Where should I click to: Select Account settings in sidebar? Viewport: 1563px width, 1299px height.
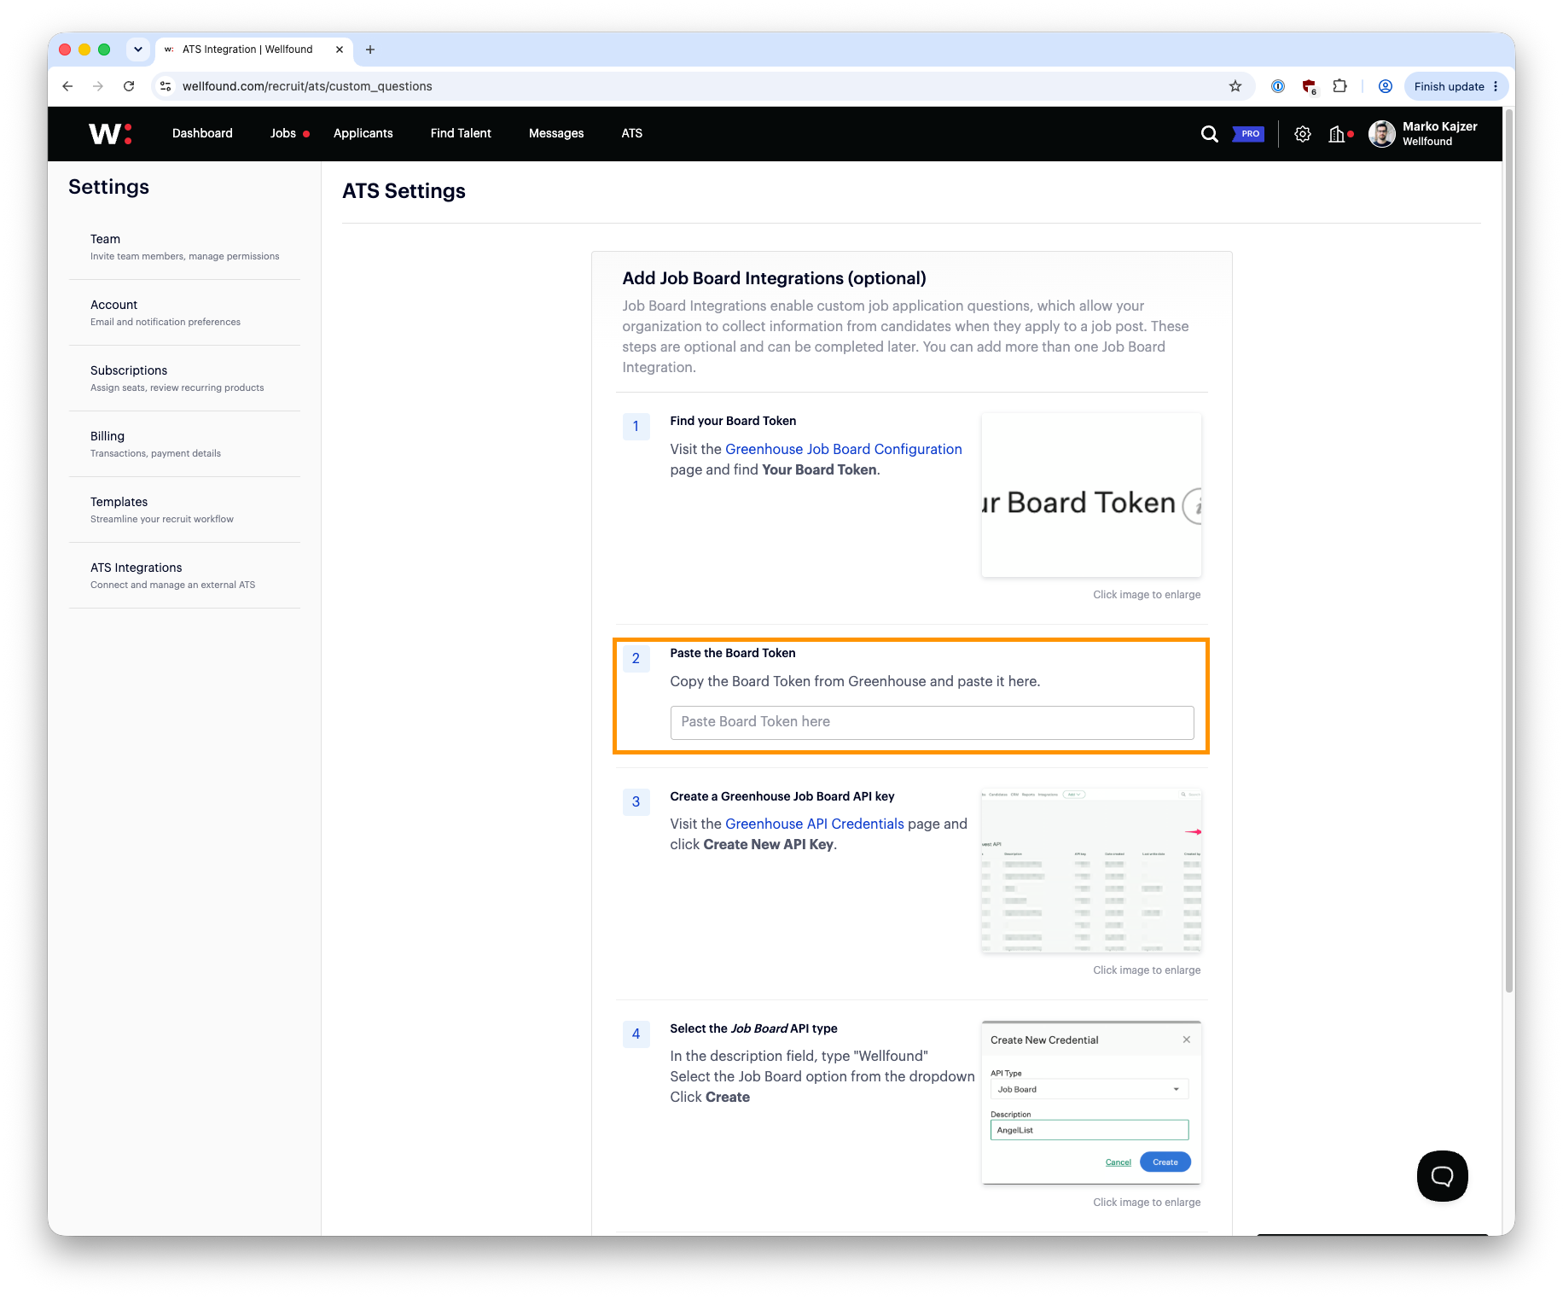(184, 312)
